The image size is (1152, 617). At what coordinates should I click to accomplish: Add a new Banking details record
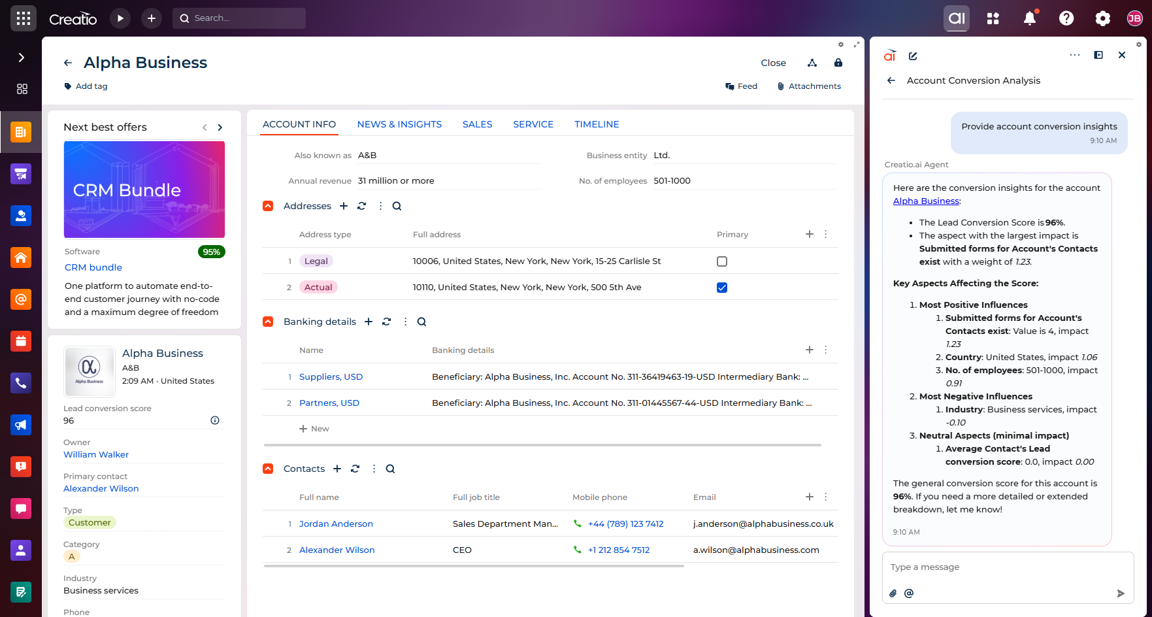(x=369, y=322)
